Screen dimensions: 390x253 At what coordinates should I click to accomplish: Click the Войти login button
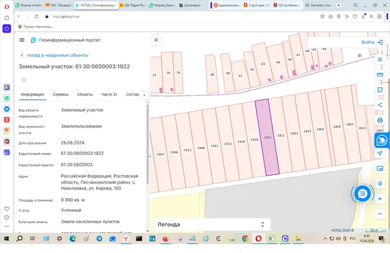[x=372, y=42]
